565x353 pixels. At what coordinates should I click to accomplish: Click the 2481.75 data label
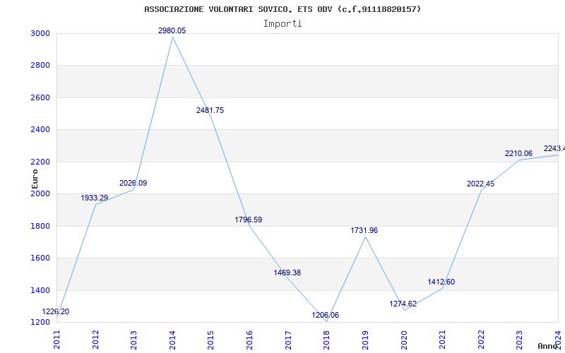(x=210, y=110)
